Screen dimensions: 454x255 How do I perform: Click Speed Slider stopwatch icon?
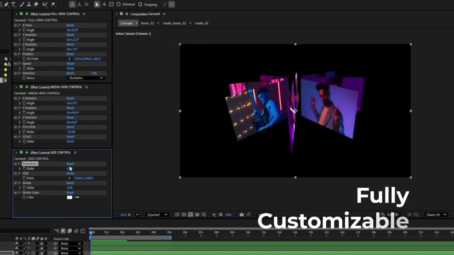coord(24,68)
